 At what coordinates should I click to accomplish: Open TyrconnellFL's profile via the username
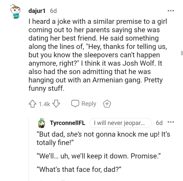(68, 123)
